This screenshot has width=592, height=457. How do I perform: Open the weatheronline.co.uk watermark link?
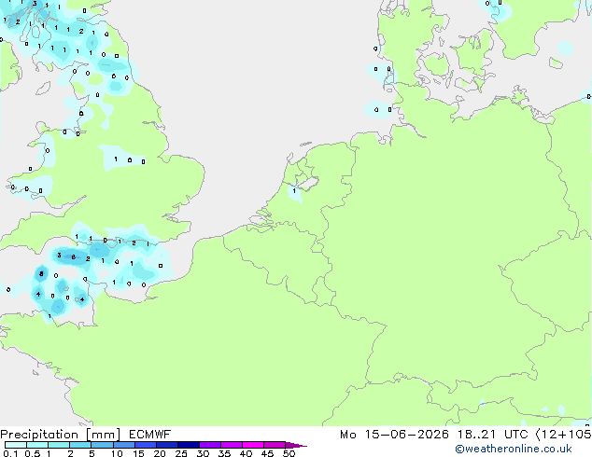514,450
